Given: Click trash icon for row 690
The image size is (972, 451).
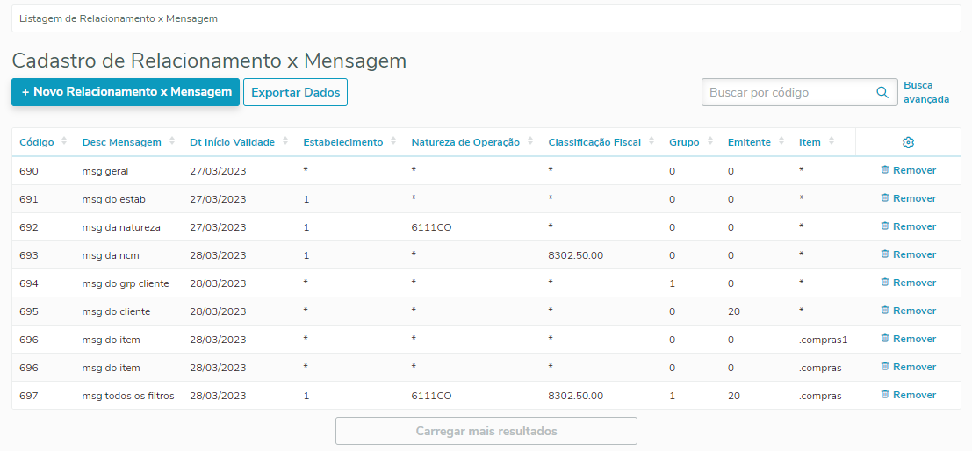Looking at the screenshot, I should click(x=885, y=170).
